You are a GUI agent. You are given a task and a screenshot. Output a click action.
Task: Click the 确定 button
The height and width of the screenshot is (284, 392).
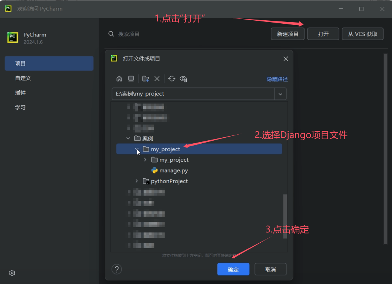coord(233,269)
